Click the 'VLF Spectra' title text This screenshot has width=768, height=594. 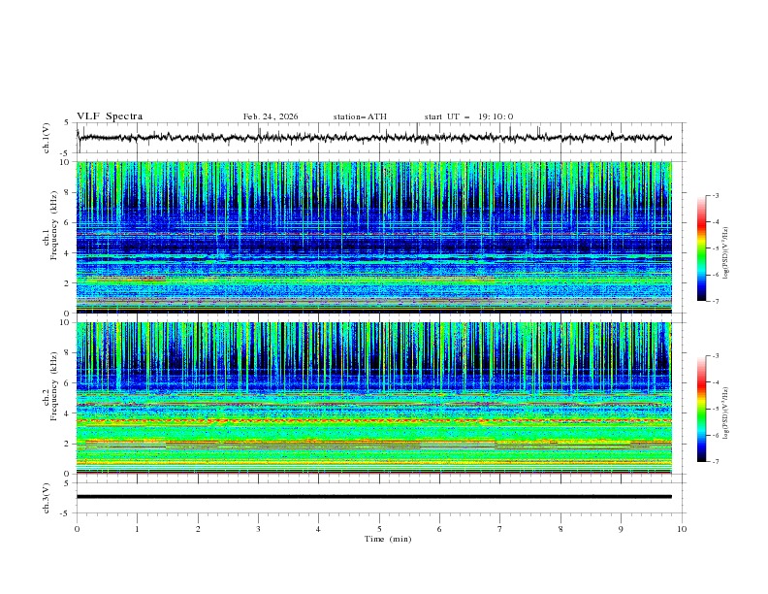pyautogui.click(x=110, y=116)
